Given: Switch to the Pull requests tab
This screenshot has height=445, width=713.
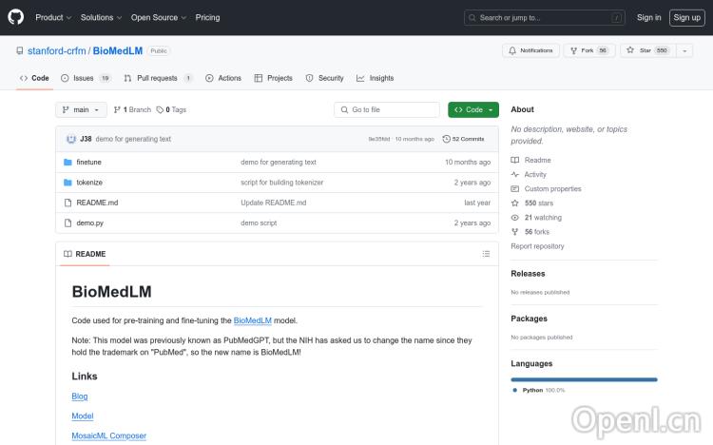Looking at the screenshot, I should click(158, 78).
